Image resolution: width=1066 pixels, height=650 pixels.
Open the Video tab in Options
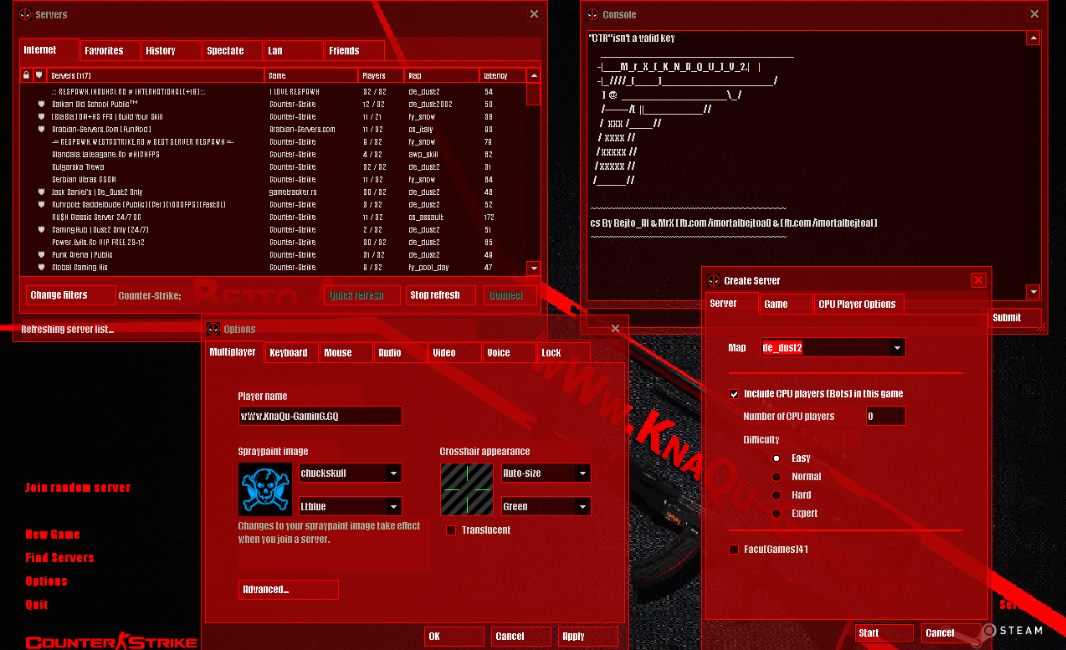[455, 353]
